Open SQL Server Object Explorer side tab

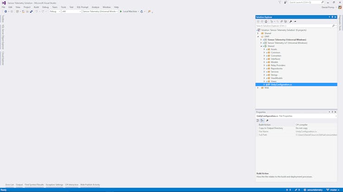coord(3,37)
